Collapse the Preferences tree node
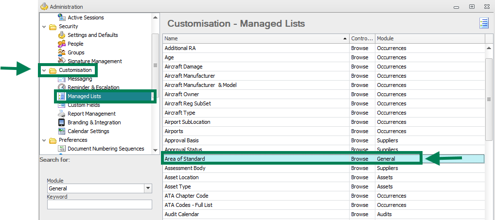Viewport: 495px width, 220px height. pos(44,140)
